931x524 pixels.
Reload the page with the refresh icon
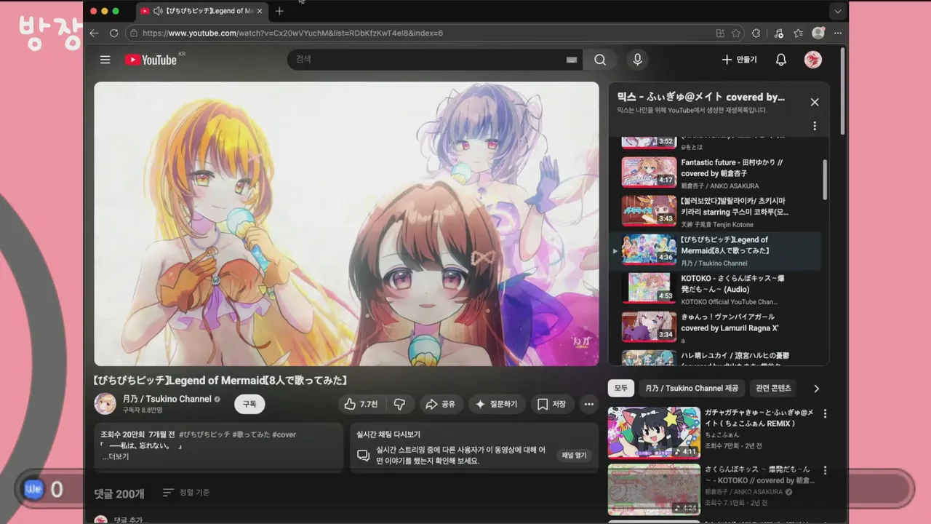coord(113,33)
